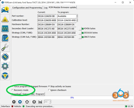The height and width of the screenshot is (108, 134).
Task: Open the DTC trouble codes section
Action: (x=5, y=19)
